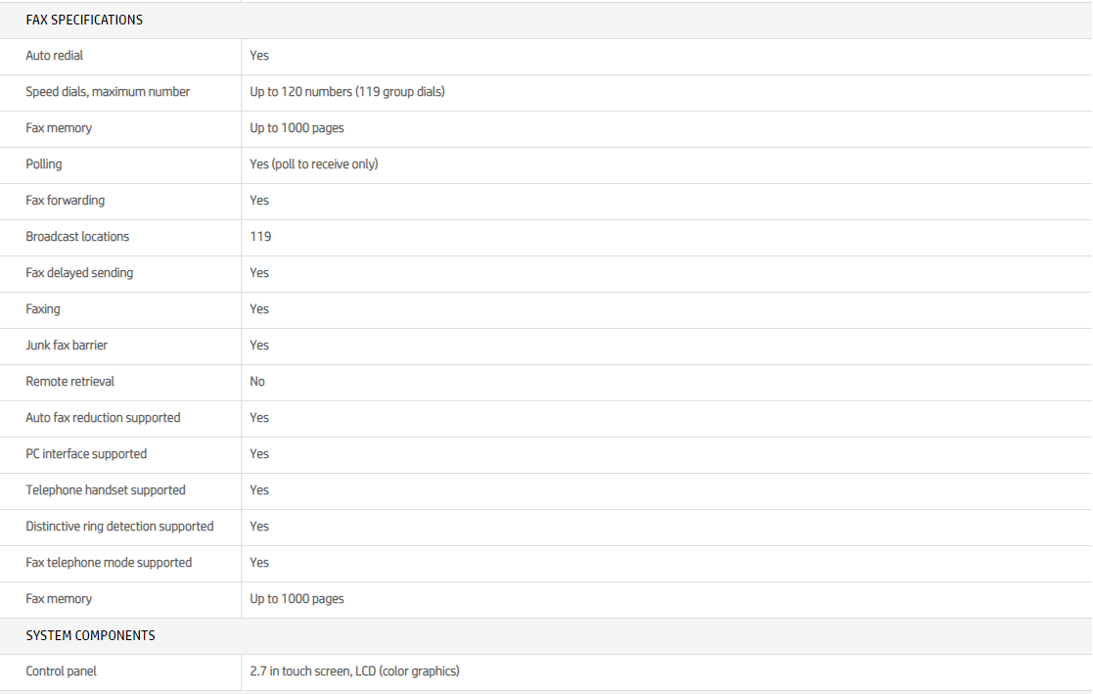Select the Auto fax reduction supported label
The image size is (1093, 694).
pos(103,418)
